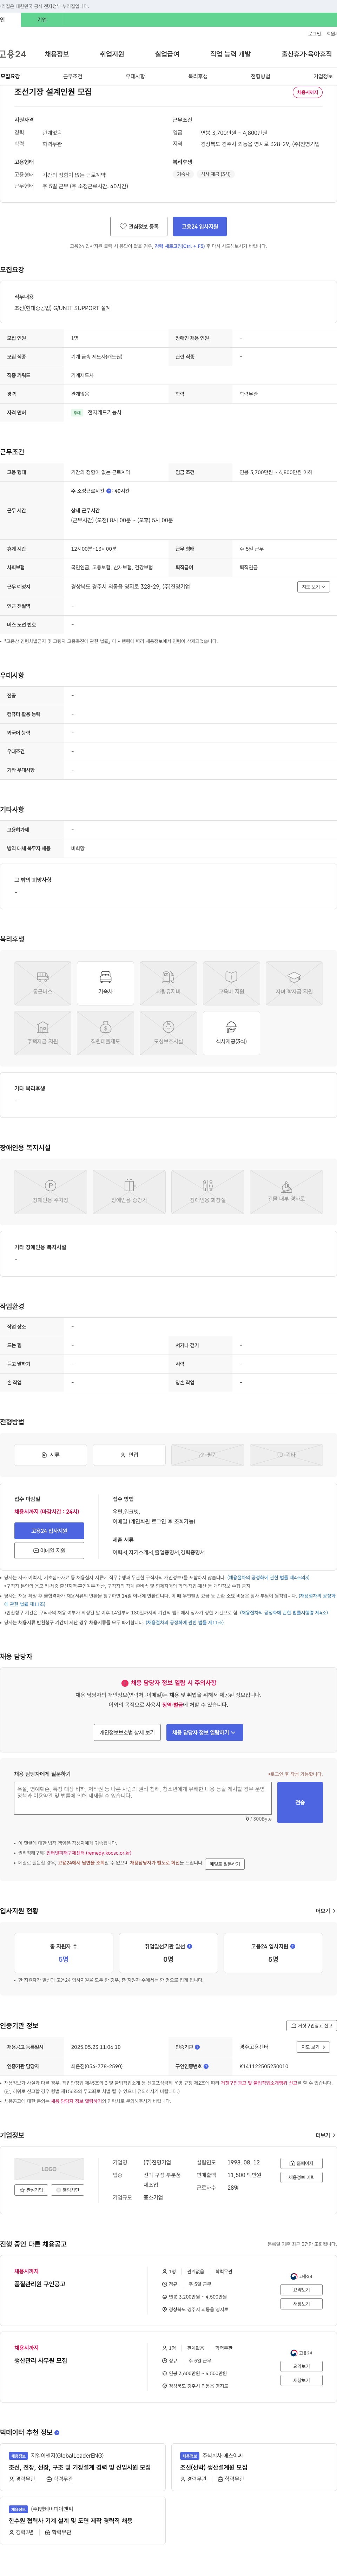
Task: Click the 자녀 학자금 지원 icon
Action: coord(294,983)
